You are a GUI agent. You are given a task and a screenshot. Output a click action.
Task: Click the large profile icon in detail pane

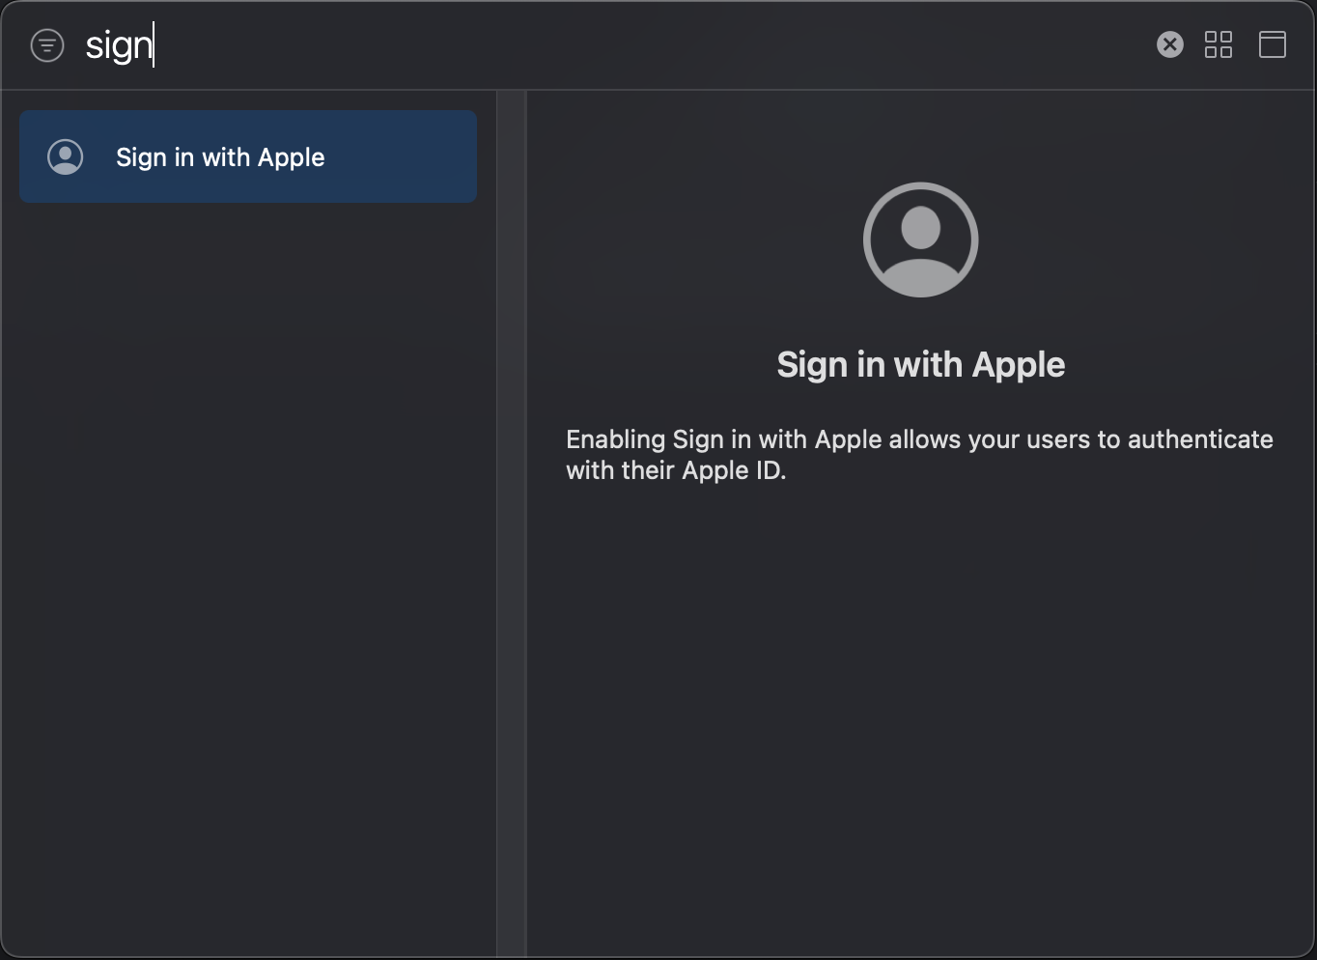920,240
